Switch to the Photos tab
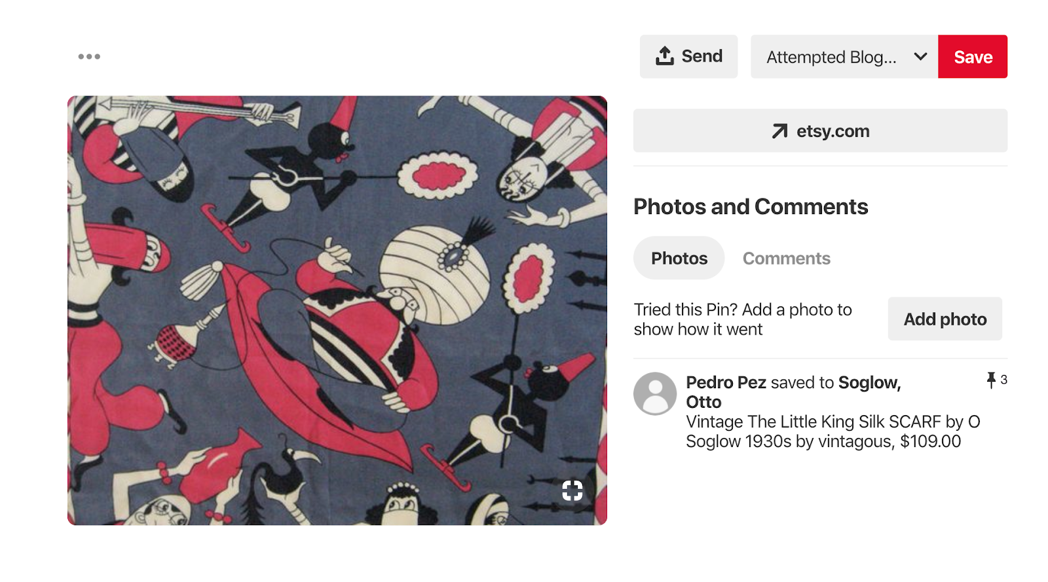 tap(679, 258)
